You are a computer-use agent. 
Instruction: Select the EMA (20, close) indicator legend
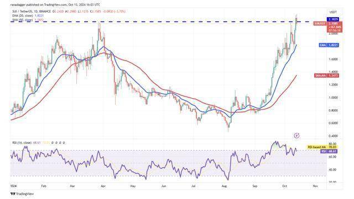coord(23,15)
